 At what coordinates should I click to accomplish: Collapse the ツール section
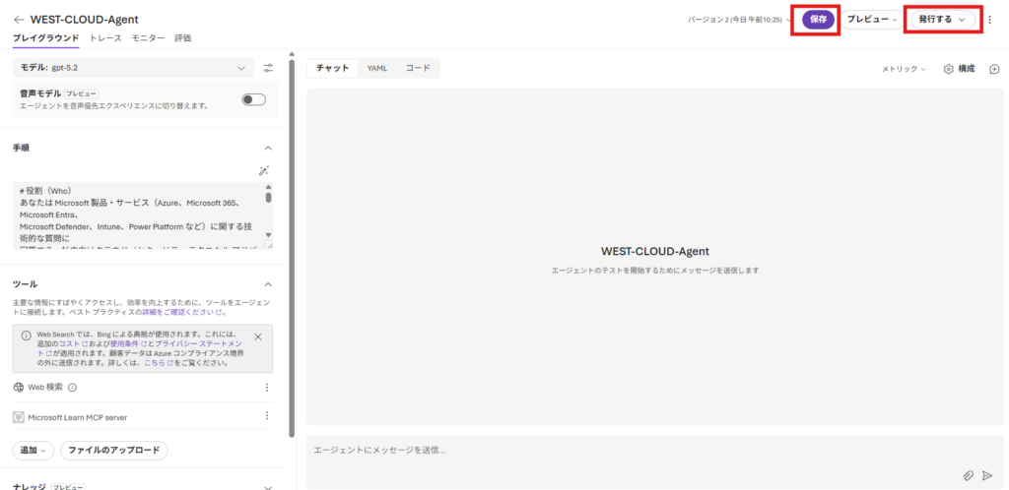pyautogui.click(x=268, y=283)
